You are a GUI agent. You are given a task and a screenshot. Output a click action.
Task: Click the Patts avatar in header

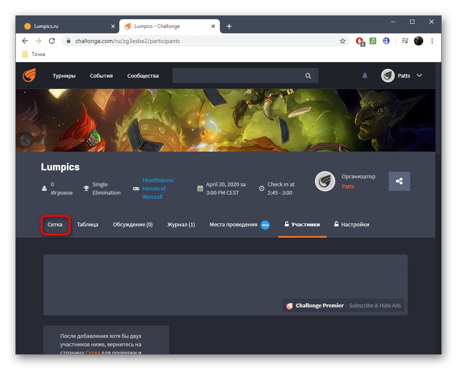click(x=388, y=76)
